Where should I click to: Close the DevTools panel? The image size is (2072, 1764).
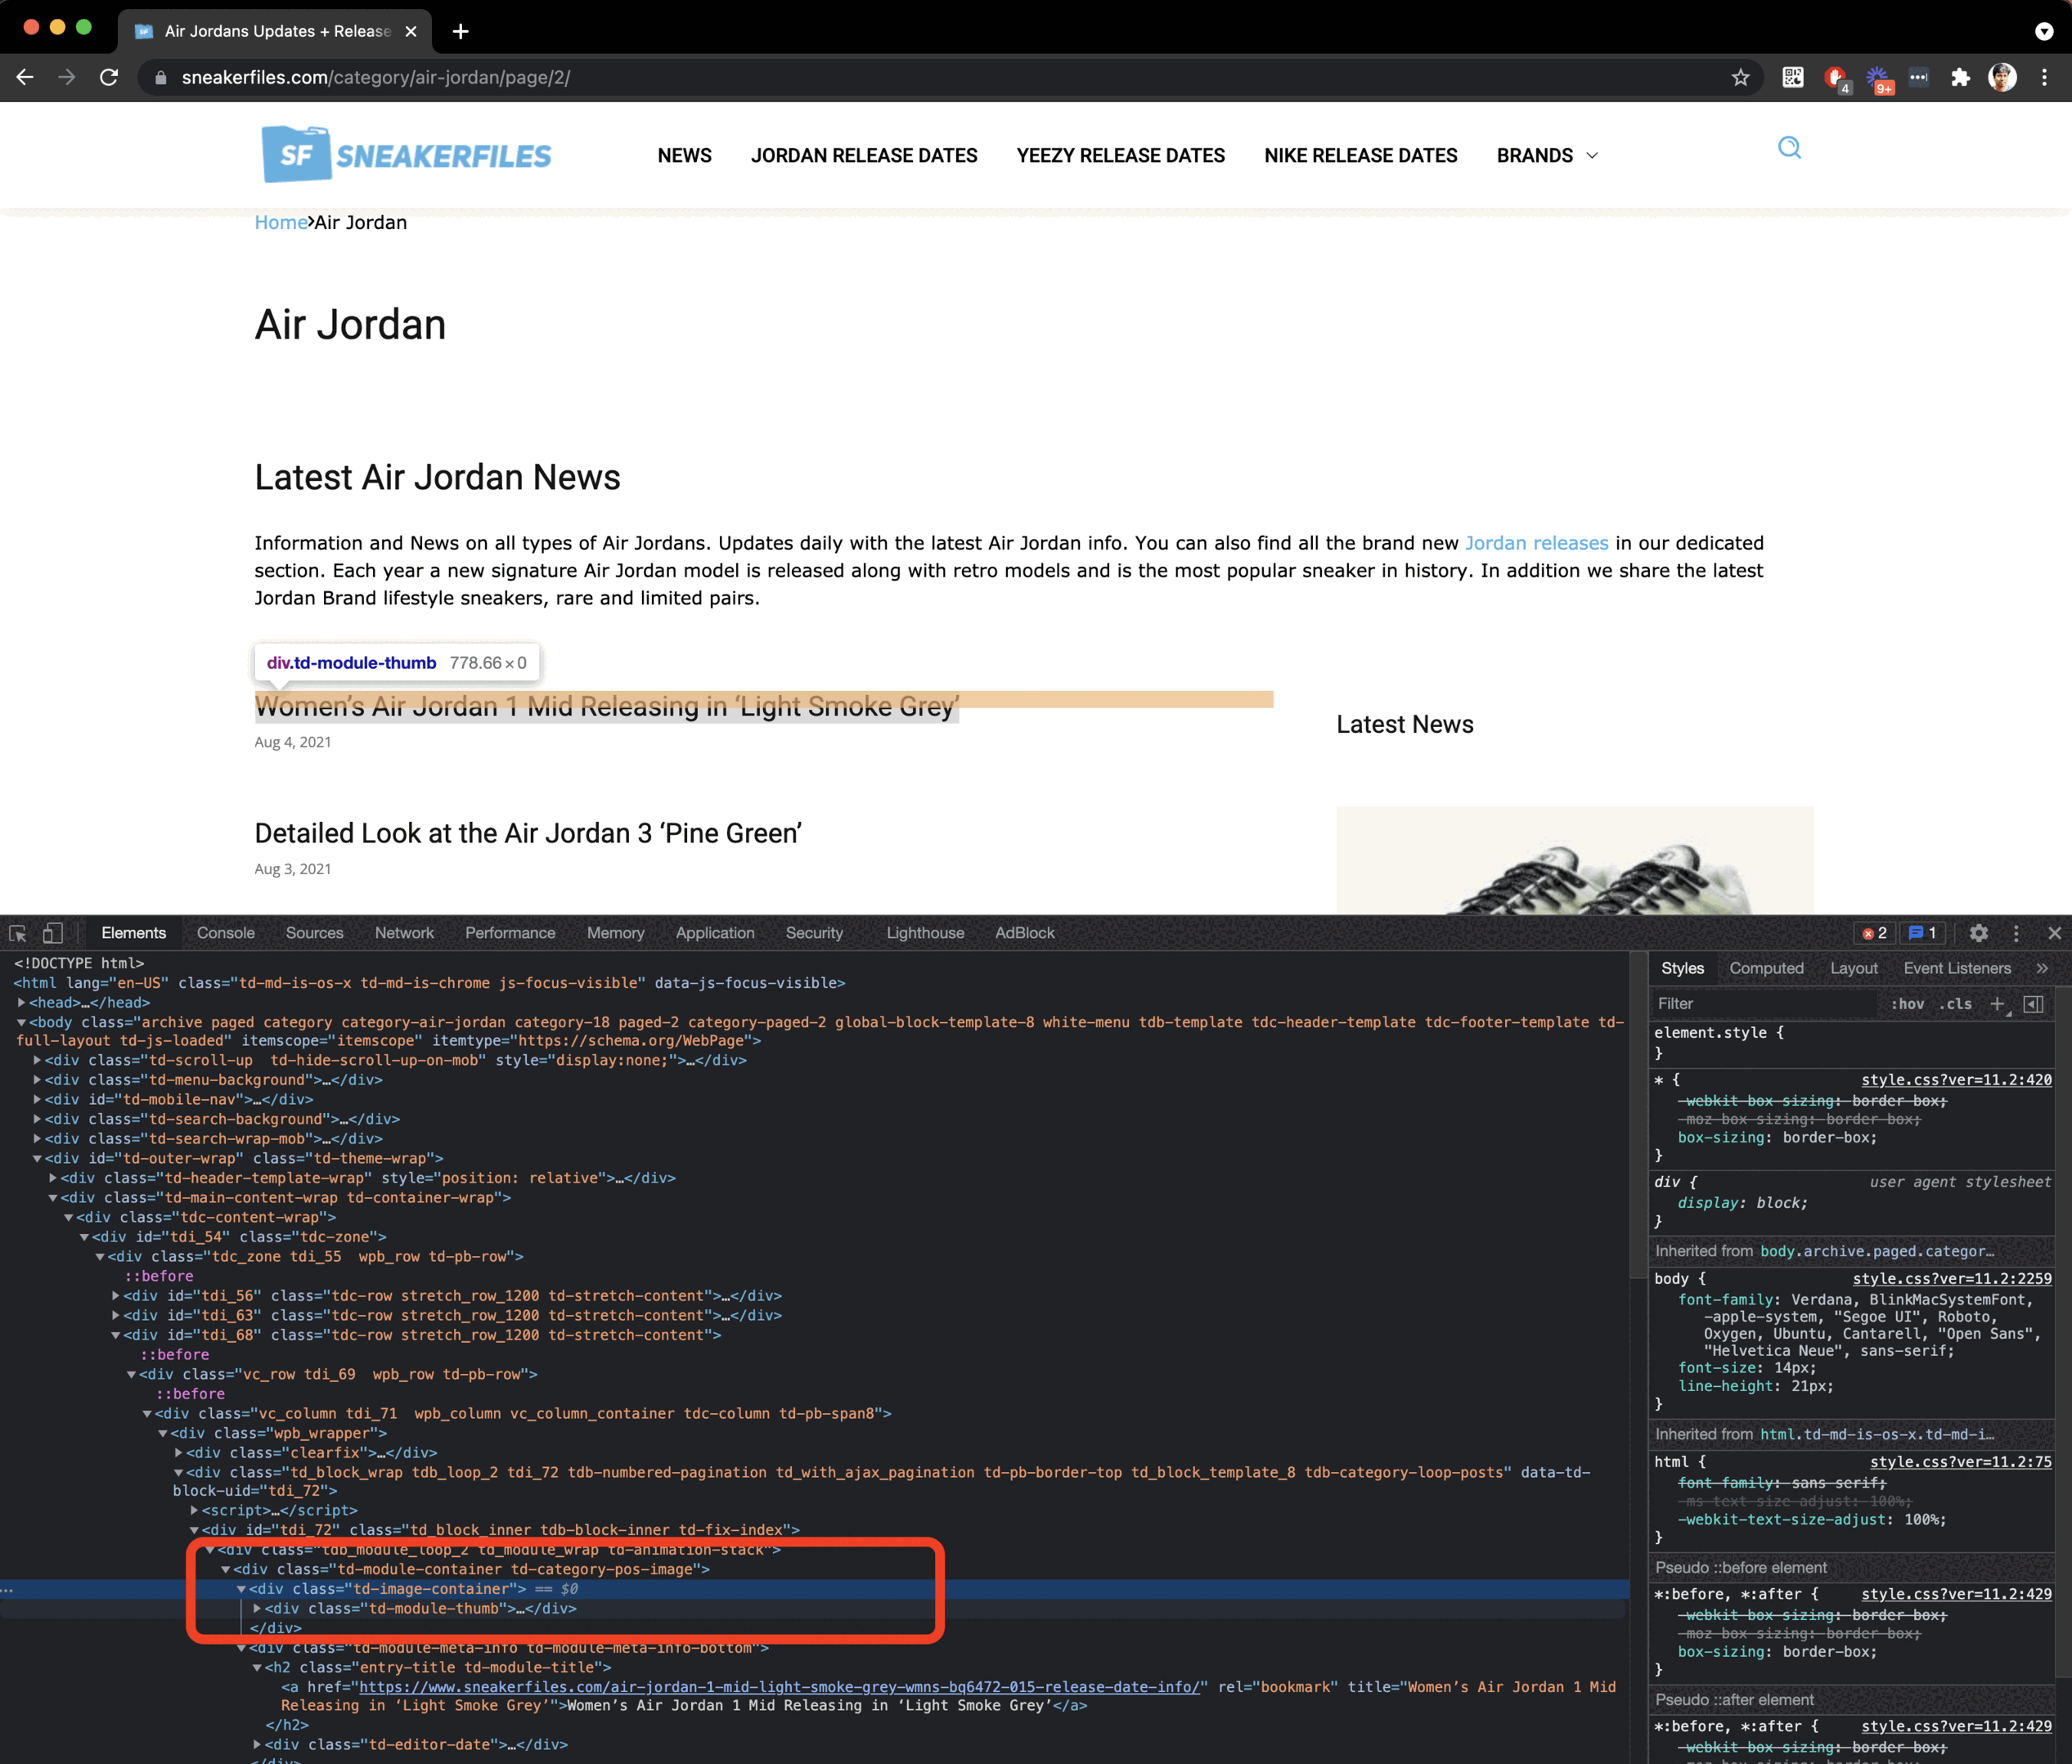(2054, 933)
